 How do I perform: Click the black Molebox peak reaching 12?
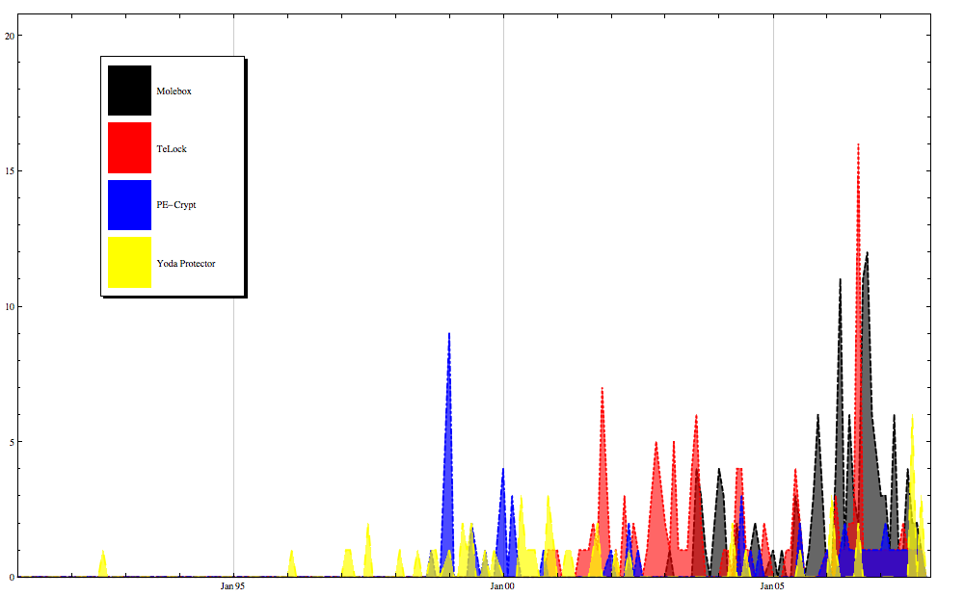867,253
